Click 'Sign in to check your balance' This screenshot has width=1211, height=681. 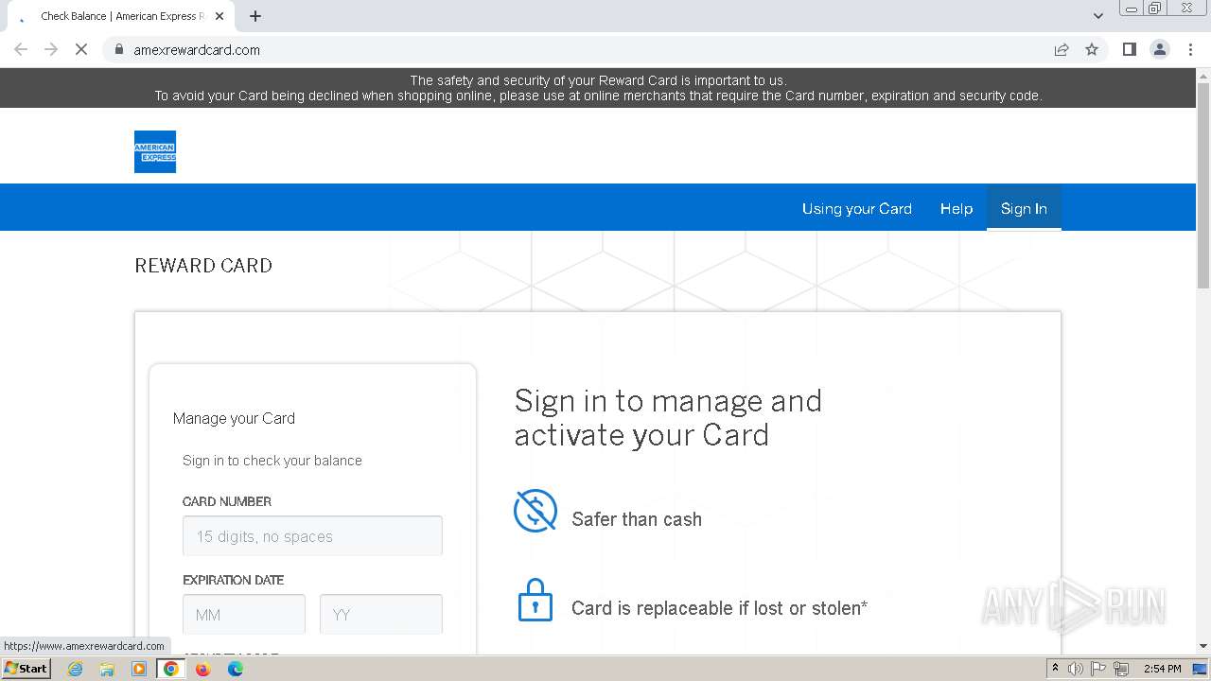(272, 461)
